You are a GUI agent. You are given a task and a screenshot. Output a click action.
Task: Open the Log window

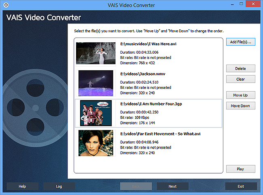point(59,186)
